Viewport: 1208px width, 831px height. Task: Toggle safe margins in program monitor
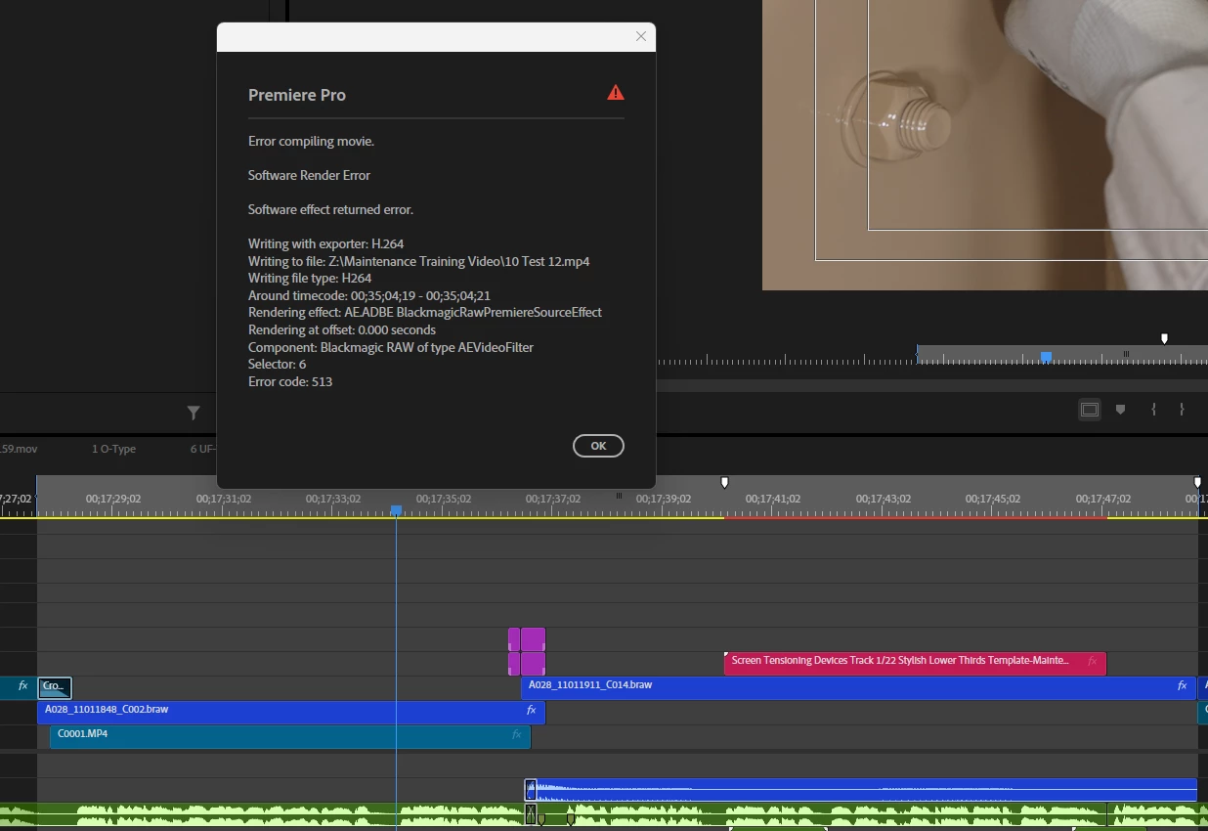1090,410
